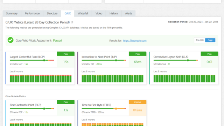Click the GTmetrix FCP - 1.2s label
224x126 pixels.
[x=19, y=112]
